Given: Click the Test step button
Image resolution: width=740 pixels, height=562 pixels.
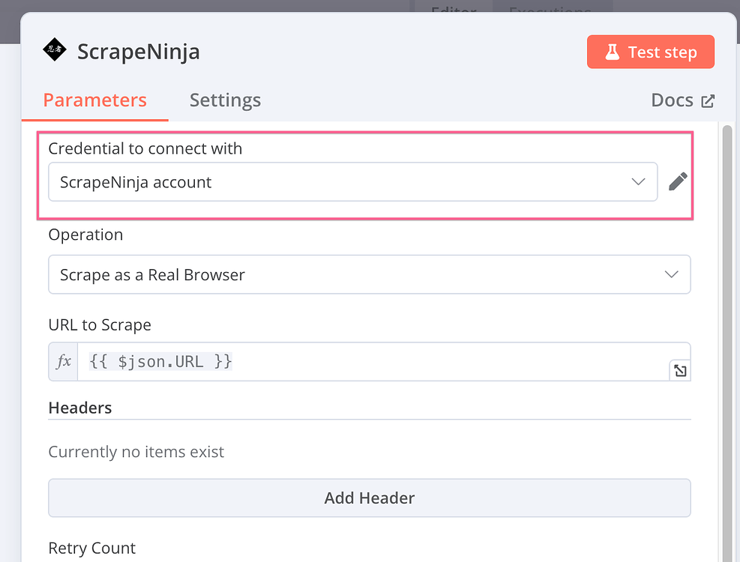Looking at the screenshot, I should [651, 52].
